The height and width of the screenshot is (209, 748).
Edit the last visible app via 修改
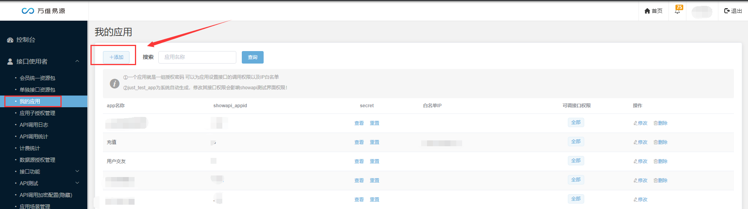(640, 200)
